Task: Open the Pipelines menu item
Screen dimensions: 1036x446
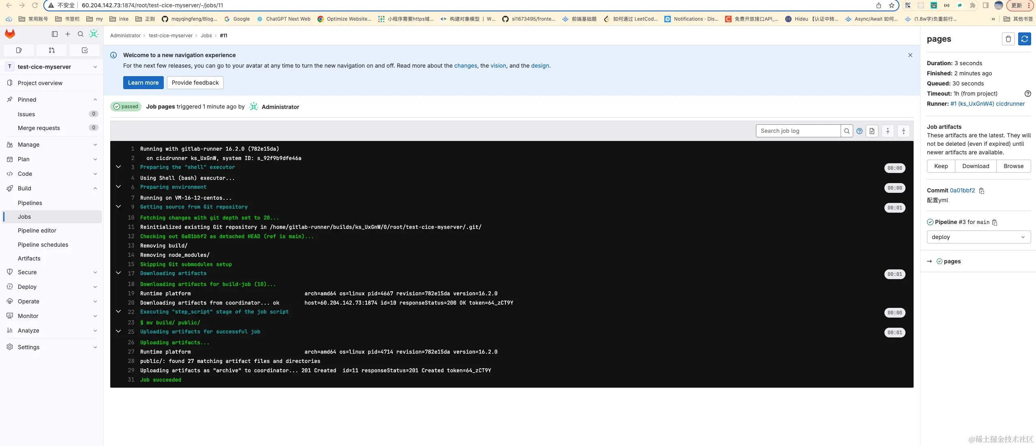Action: click(30, 203)
